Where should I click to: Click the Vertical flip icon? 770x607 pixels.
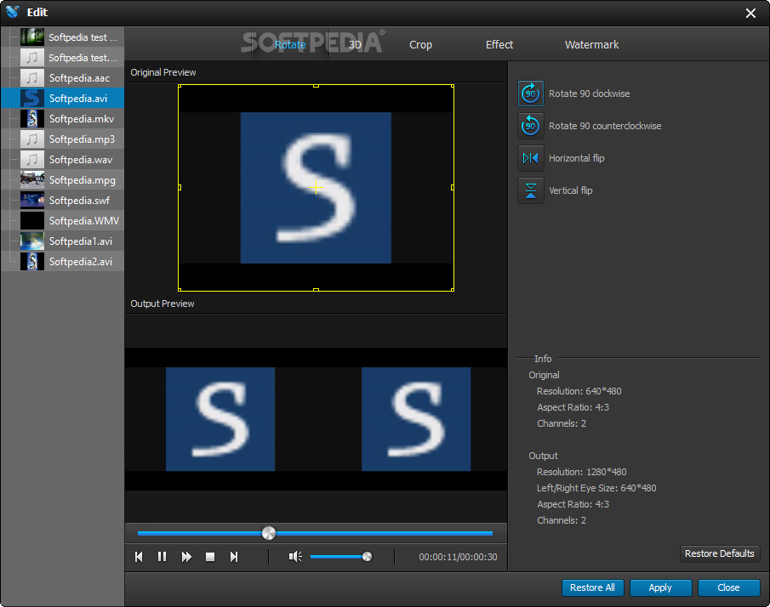coord(530,190)
